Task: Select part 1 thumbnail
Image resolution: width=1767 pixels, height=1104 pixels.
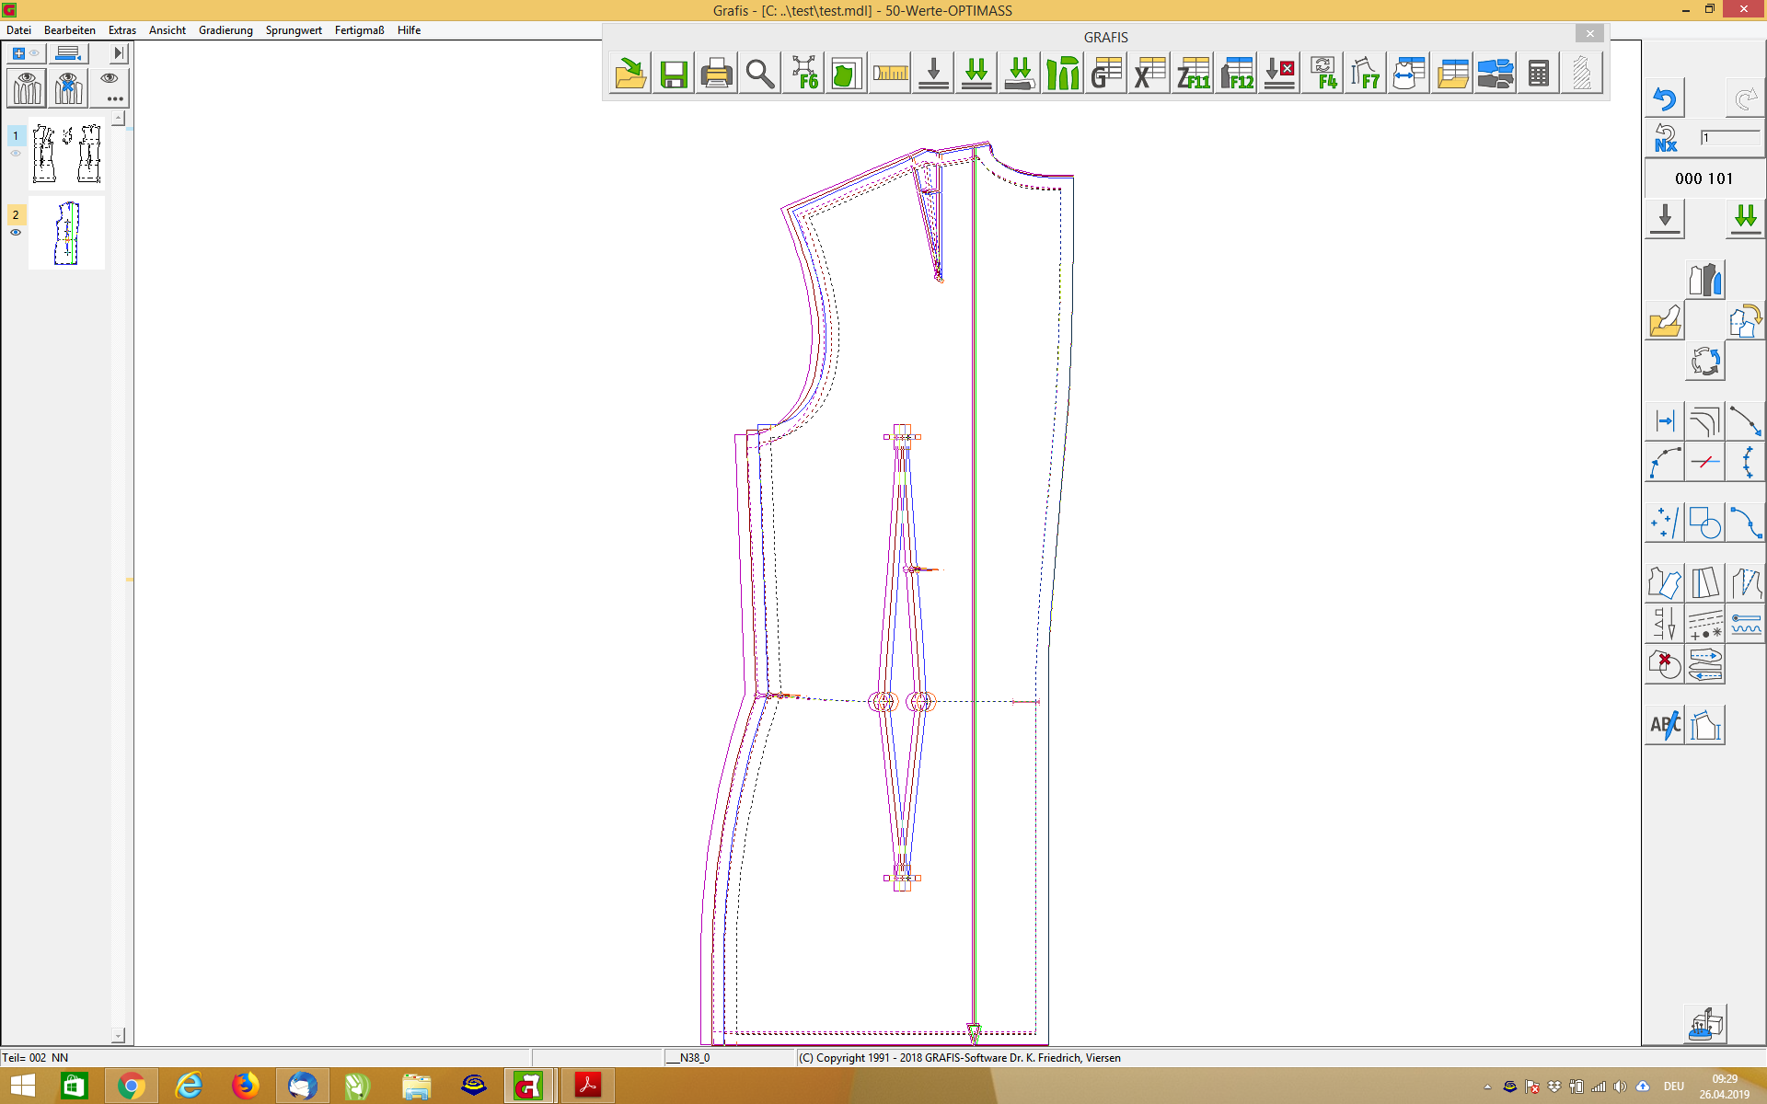Action: (66, 155)
